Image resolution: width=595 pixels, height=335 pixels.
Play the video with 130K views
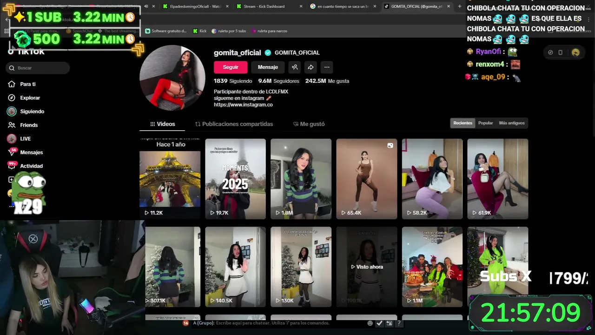pos(301,267)
